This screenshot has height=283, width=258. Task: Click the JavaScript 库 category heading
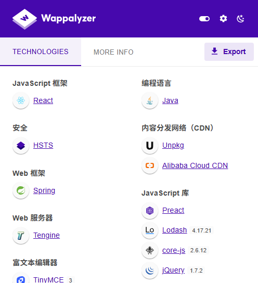tap(165, 193)
